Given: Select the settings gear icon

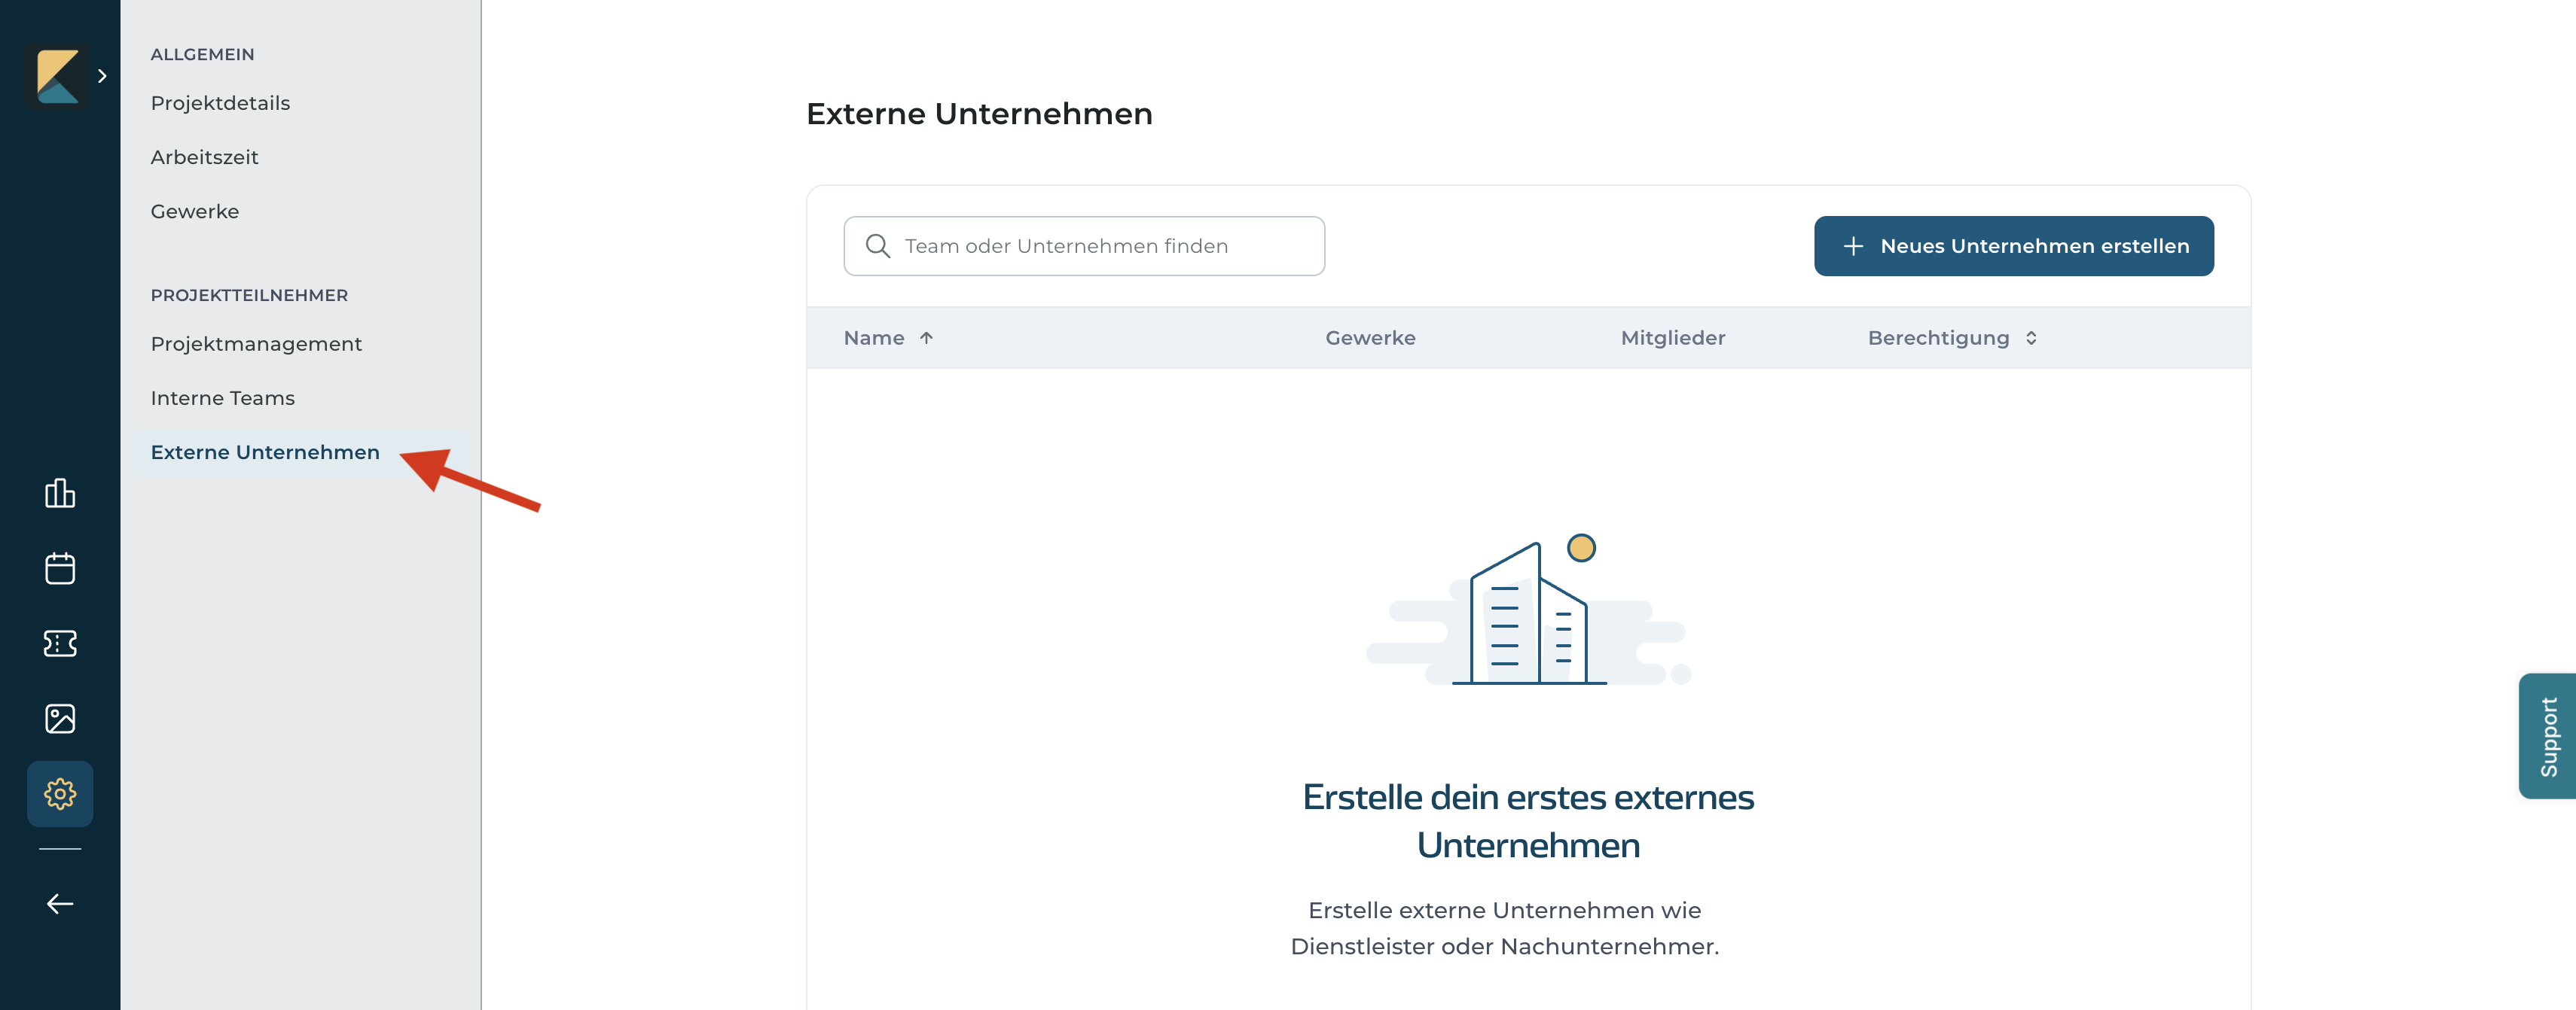Looking at the screenshot, I should tap(60, 794).
